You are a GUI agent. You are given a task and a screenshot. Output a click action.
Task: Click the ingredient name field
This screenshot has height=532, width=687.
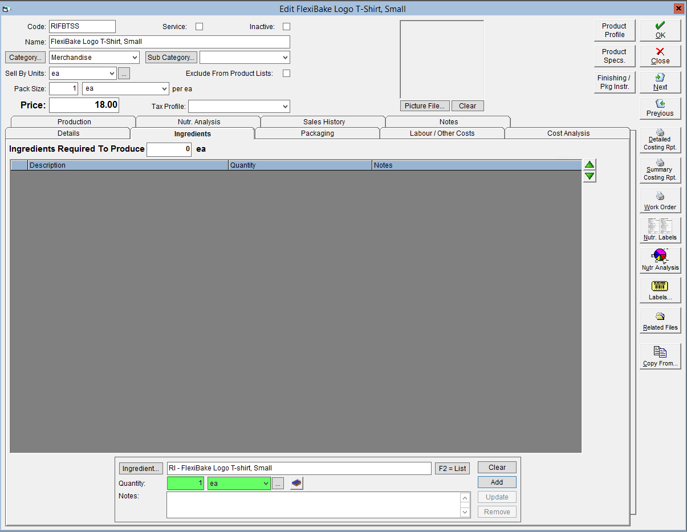(299, 468)
